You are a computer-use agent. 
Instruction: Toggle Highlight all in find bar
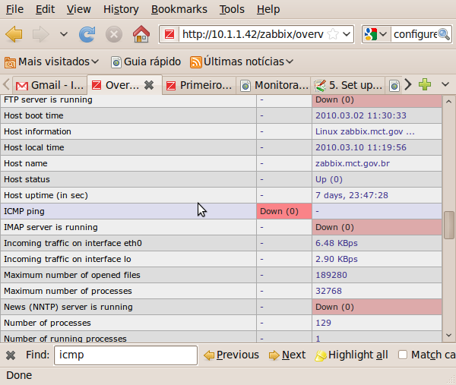(351, 355)
